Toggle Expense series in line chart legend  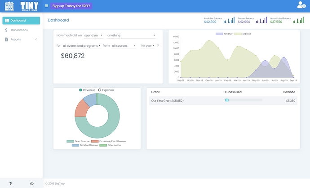coord(243,34)
